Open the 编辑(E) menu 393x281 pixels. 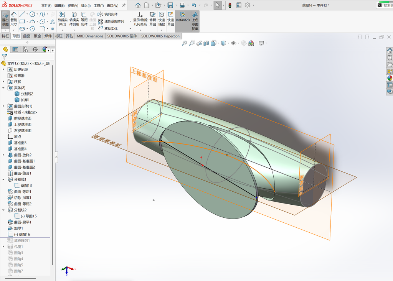[59, 5]
